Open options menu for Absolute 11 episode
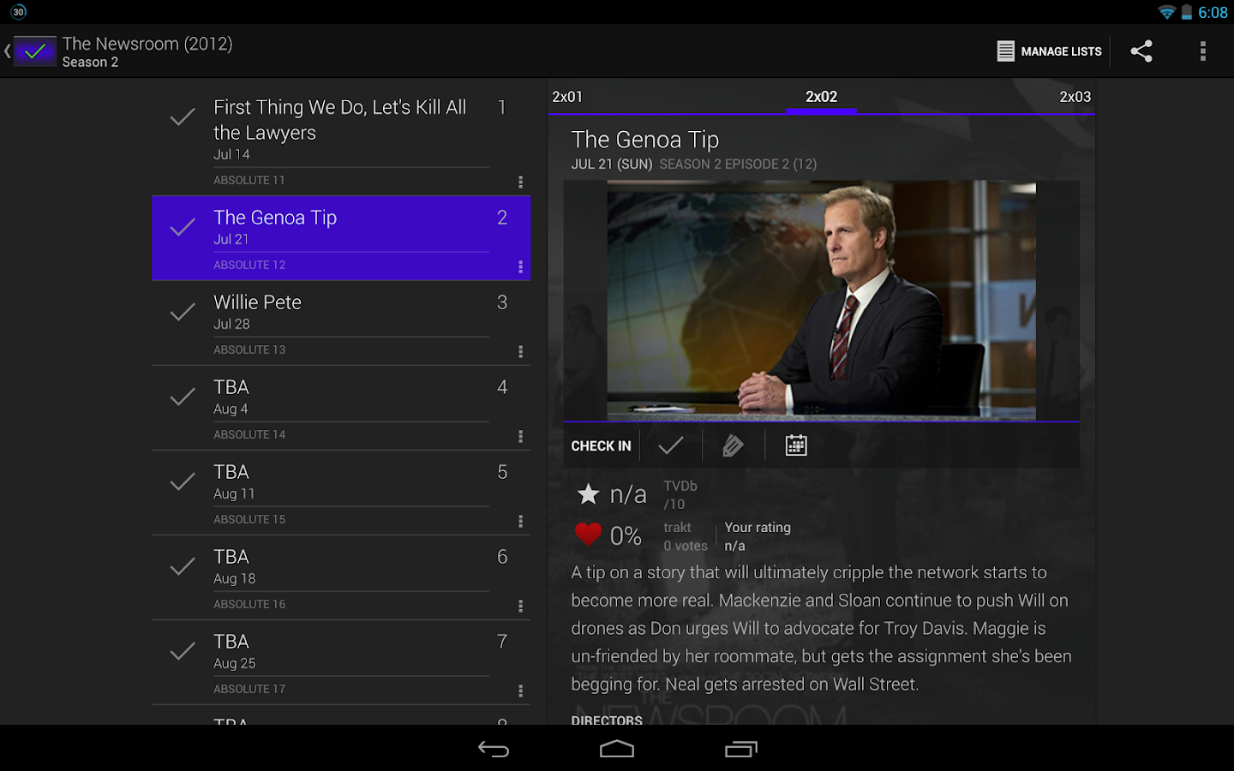The image size is (1234, 771). (520, 182)
